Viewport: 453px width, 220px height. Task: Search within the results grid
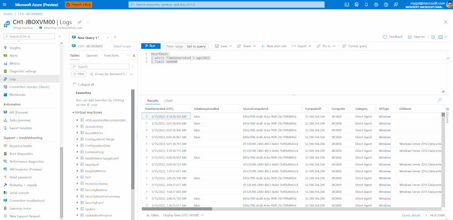tap(440, 100)
